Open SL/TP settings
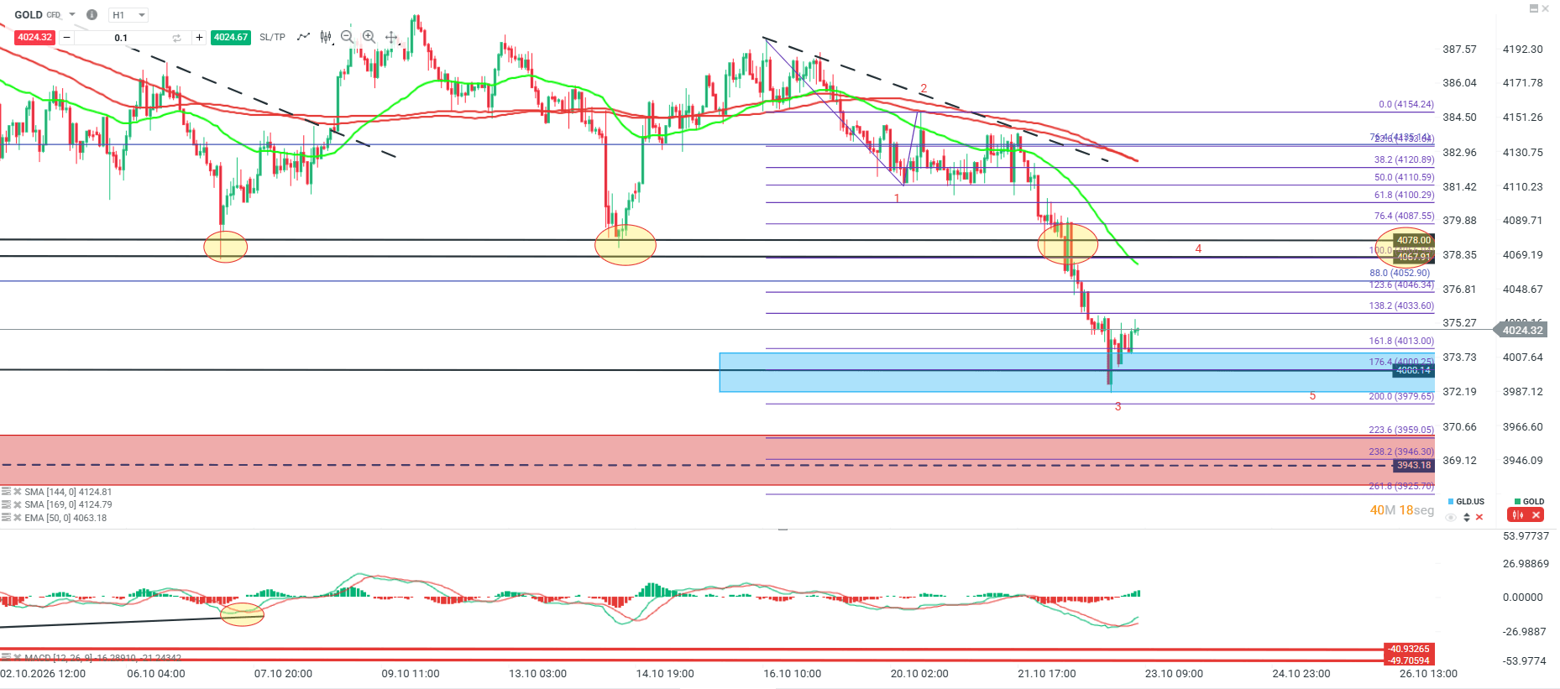1560x689 pixels. (272, 38)
